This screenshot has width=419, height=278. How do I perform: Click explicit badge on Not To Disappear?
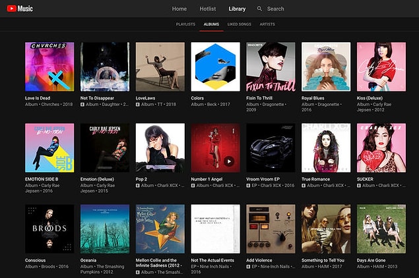[x=82, y=105]
